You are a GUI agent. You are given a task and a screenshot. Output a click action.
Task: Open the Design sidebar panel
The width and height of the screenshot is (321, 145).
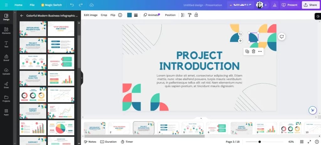coord(6,17)
